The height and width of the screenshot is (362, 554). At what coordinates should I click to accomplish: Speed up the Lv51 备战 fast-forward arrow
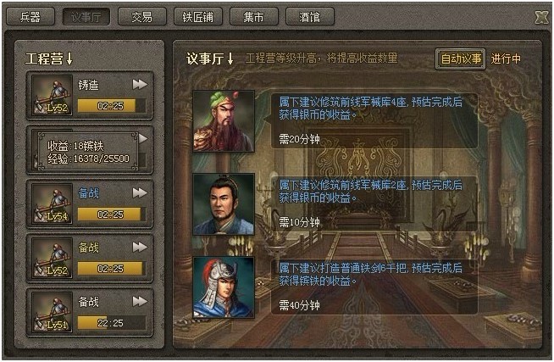click(x=140, y=302)
